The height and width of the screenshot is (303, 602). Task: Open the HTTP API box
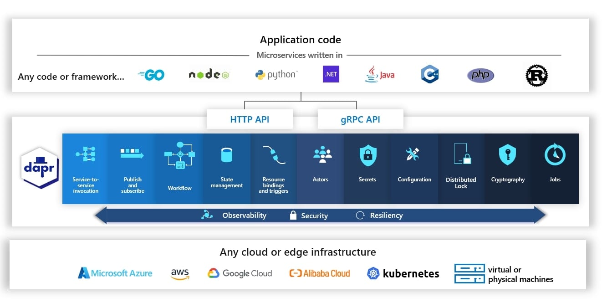click(250, 119)
